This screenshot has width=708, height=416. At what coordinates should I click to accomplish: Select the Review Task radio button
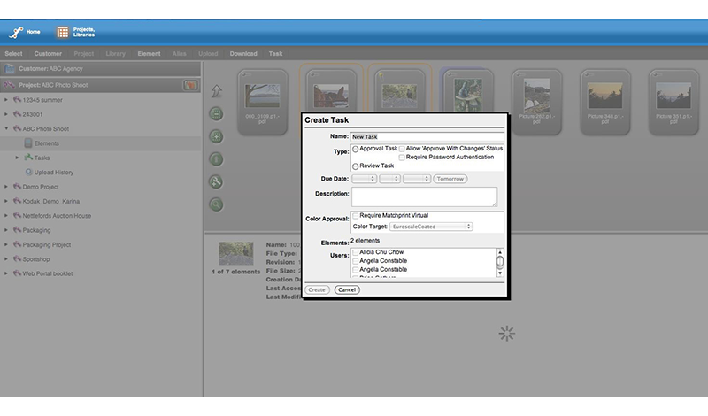pos(356,166)
